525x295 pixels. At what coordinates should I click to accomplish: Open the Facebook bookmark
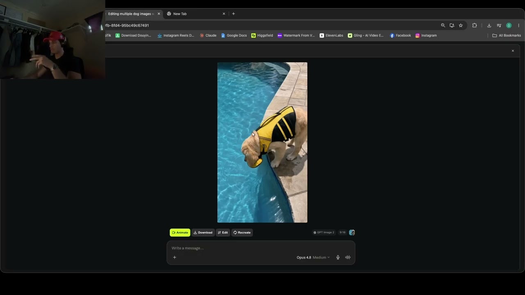[400, 36]
